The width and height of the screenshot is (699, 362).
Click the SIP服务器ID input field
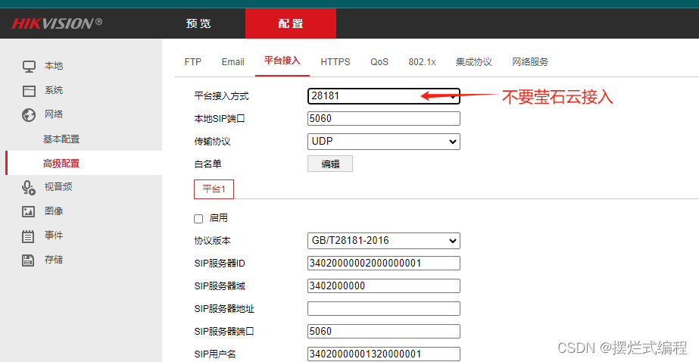tap(384, 263)
